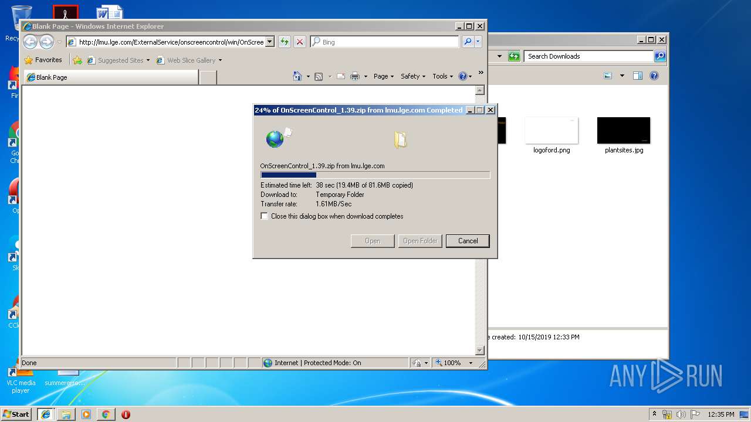Open the view options dropdown arrow in Explorer

point(622,76)
